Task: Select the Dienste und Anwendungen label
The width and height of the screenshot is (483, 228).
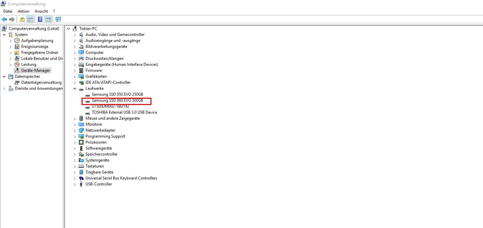Action: click(x=39, y=88)
